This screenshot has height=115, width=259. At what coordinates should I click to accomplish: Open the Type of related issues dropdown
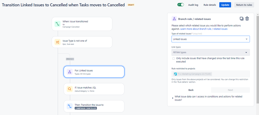tap(211, 39)
